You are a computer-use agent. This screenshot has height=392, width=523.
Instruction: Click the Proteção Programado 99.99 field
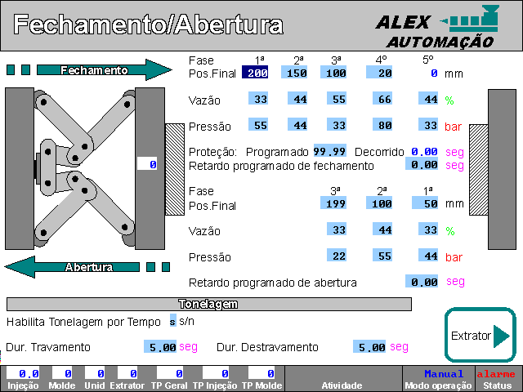click(330, 152)
